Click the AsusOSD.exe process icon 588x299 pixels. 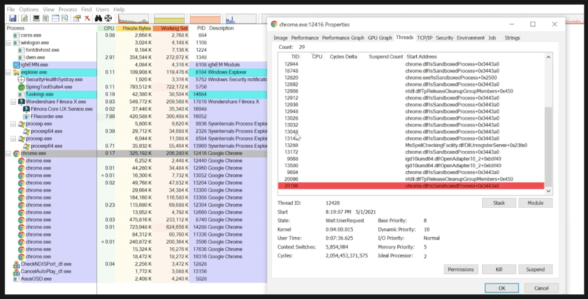16,279
